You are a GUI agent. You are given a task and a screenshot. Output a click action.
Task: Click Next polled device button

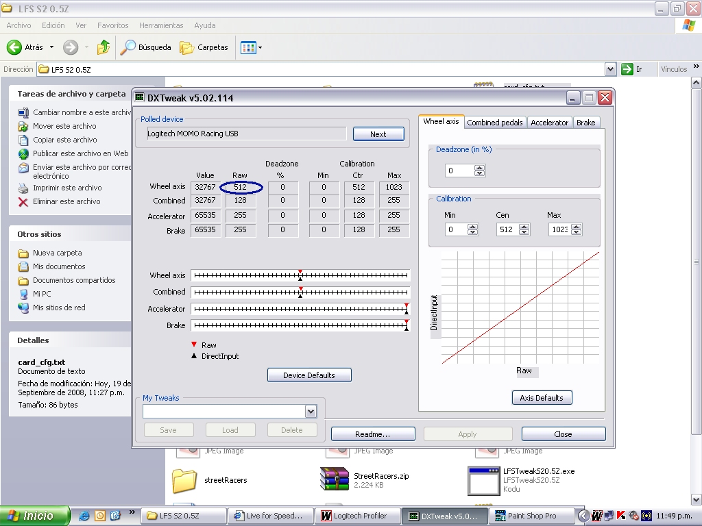(x=378, y=134)
